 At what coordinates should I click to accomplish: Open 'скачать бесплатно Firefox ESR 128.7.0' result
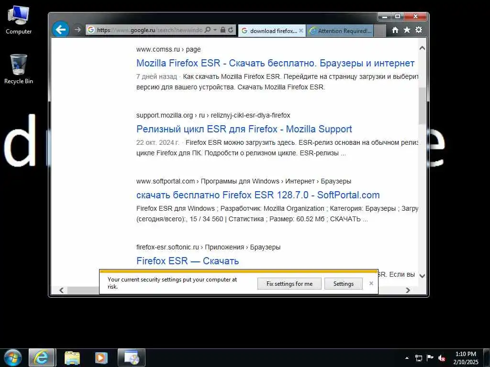click(258, 195)
